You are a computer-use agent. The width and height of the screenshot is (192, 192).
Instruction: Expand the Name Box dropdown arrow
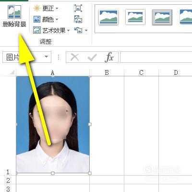tap(46, 57)
